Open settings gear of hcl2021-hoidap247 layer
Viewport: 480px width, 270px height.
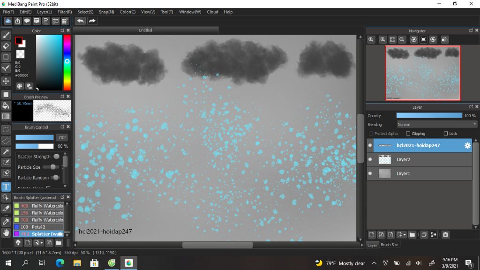pyautogui.click(x=467, y=145)
